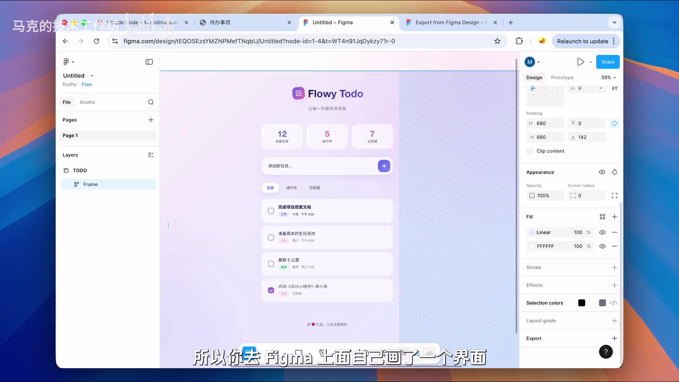Click the Present play button
Viewport: 679px width, 382px height.
pos(580,62)
